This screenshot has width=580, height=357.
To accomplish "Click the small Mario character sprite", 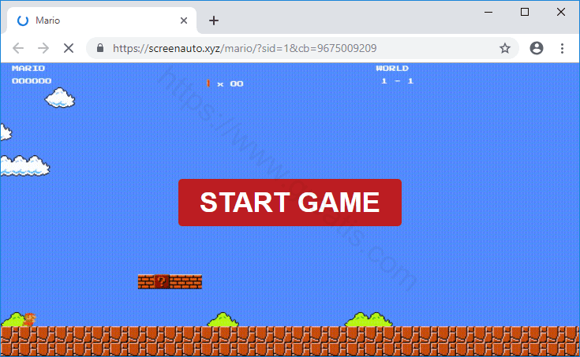I will pos(29,319).
